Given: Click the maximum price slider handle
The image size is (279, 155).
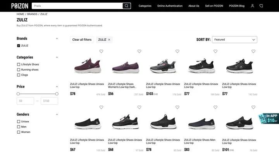Looking at the screenshot, I should click(57, 94).
